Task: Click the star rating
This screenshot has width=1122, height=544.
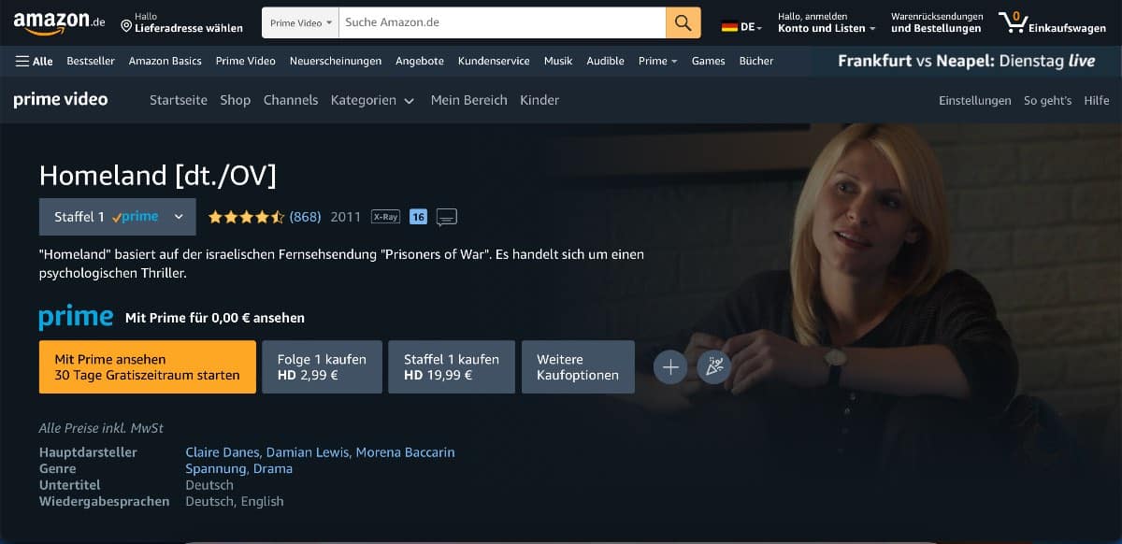Action: 246,217
